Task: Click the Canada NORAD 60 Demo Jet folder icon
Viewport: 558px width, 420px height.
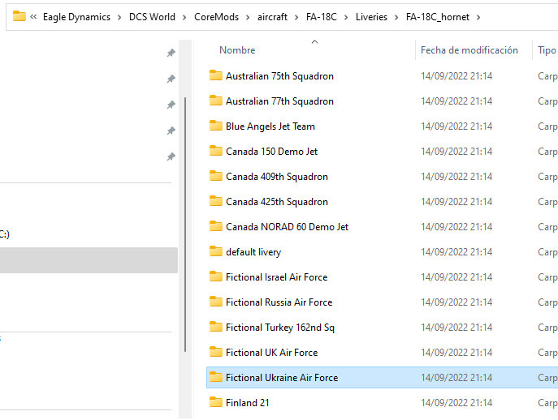Action: tap(216, 226)
